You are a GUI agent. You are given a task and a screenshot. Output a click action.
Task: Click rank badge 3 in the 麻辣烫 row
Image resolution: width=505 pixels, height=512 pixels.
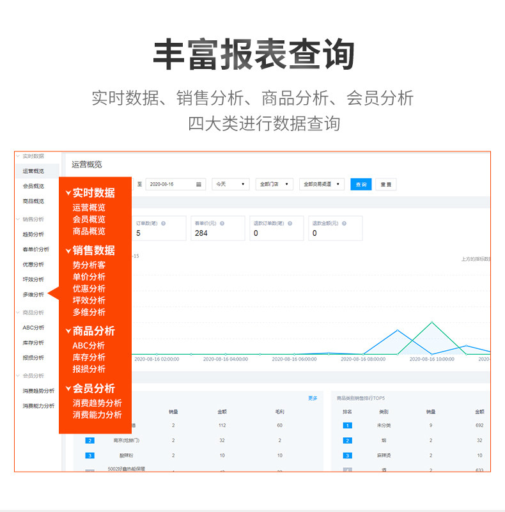[348, 456]
